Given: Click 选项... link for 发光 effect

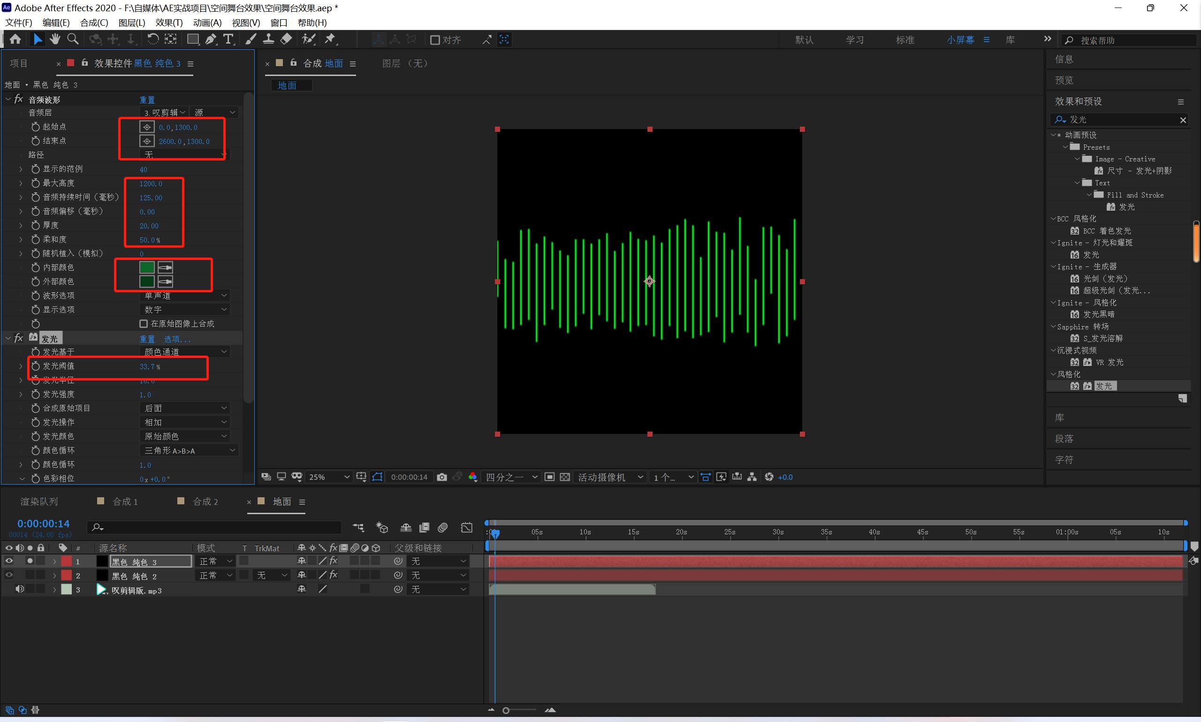Looking at the screenshot, I should point(176,339).
